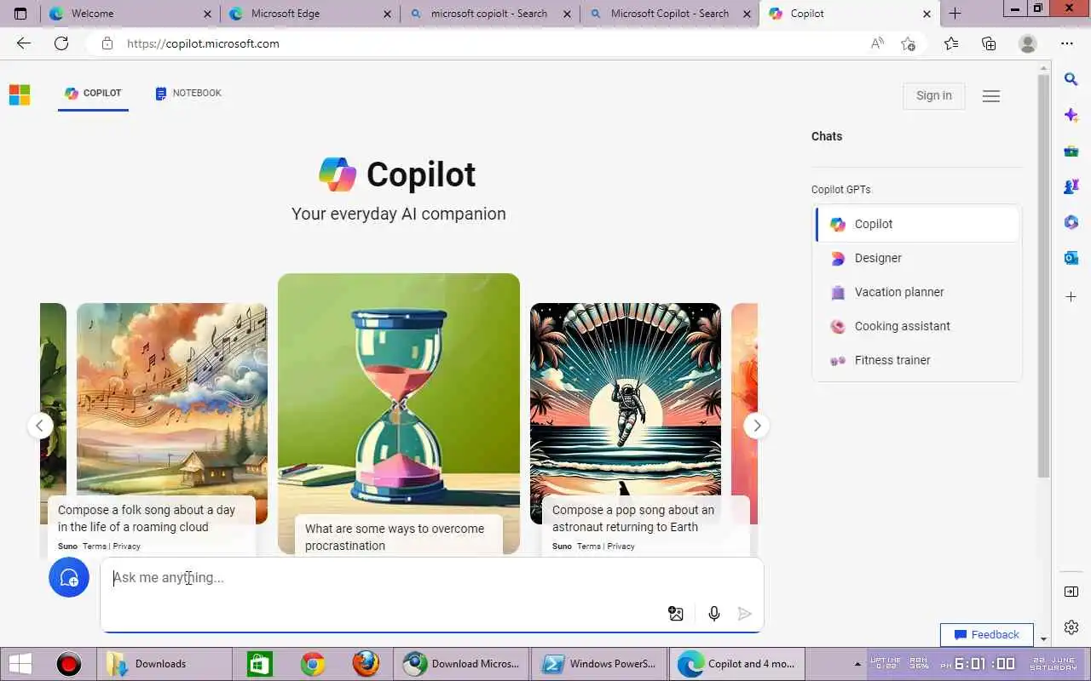Collapse sidebar panel toggle icon
Image resolution: width=1091 pixels, height=681 pixels.
pyautogui.click(x=1071, y=592)
